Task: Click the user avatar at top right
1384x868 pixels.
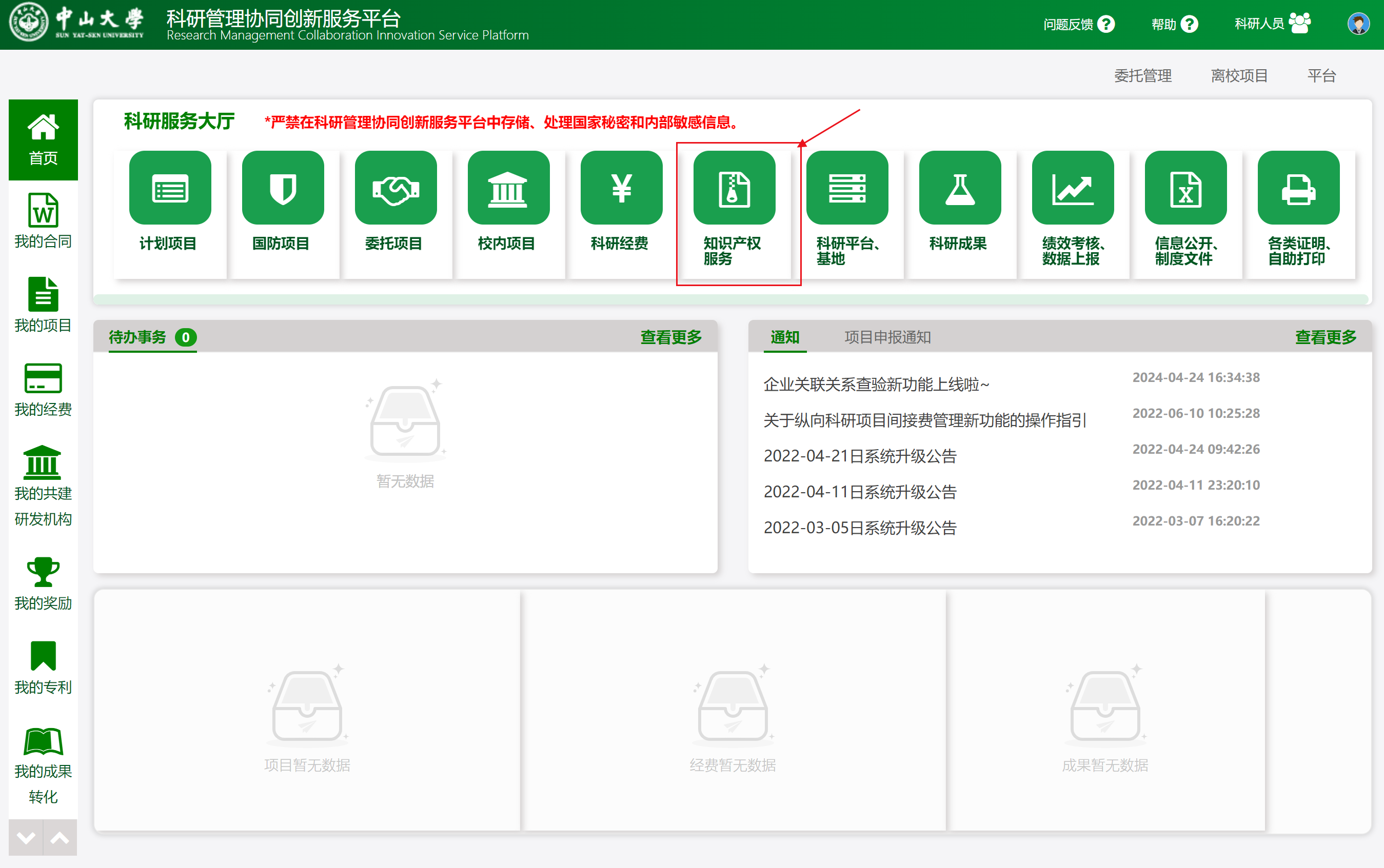Action: point(1358,24)
